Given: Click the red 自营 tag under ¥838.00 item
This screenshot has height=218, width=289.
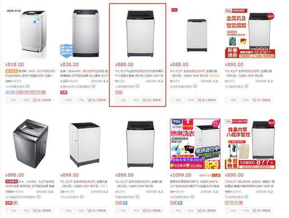Looking at the screenshot, I should tap(64, 92).
